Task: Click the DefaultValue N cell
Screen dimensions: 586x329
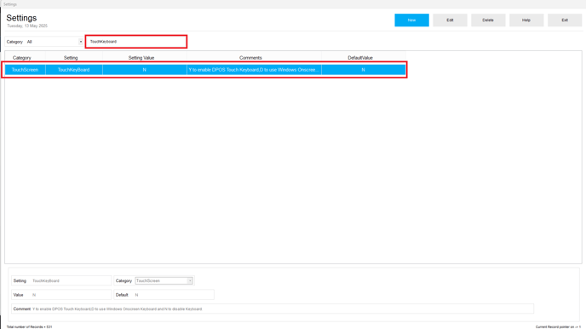Action: (x=363, y=70)
